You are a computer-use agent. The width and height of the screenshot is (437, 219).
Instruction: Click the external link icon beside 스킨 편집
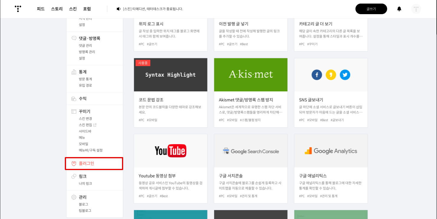click(x=95, y=125)
